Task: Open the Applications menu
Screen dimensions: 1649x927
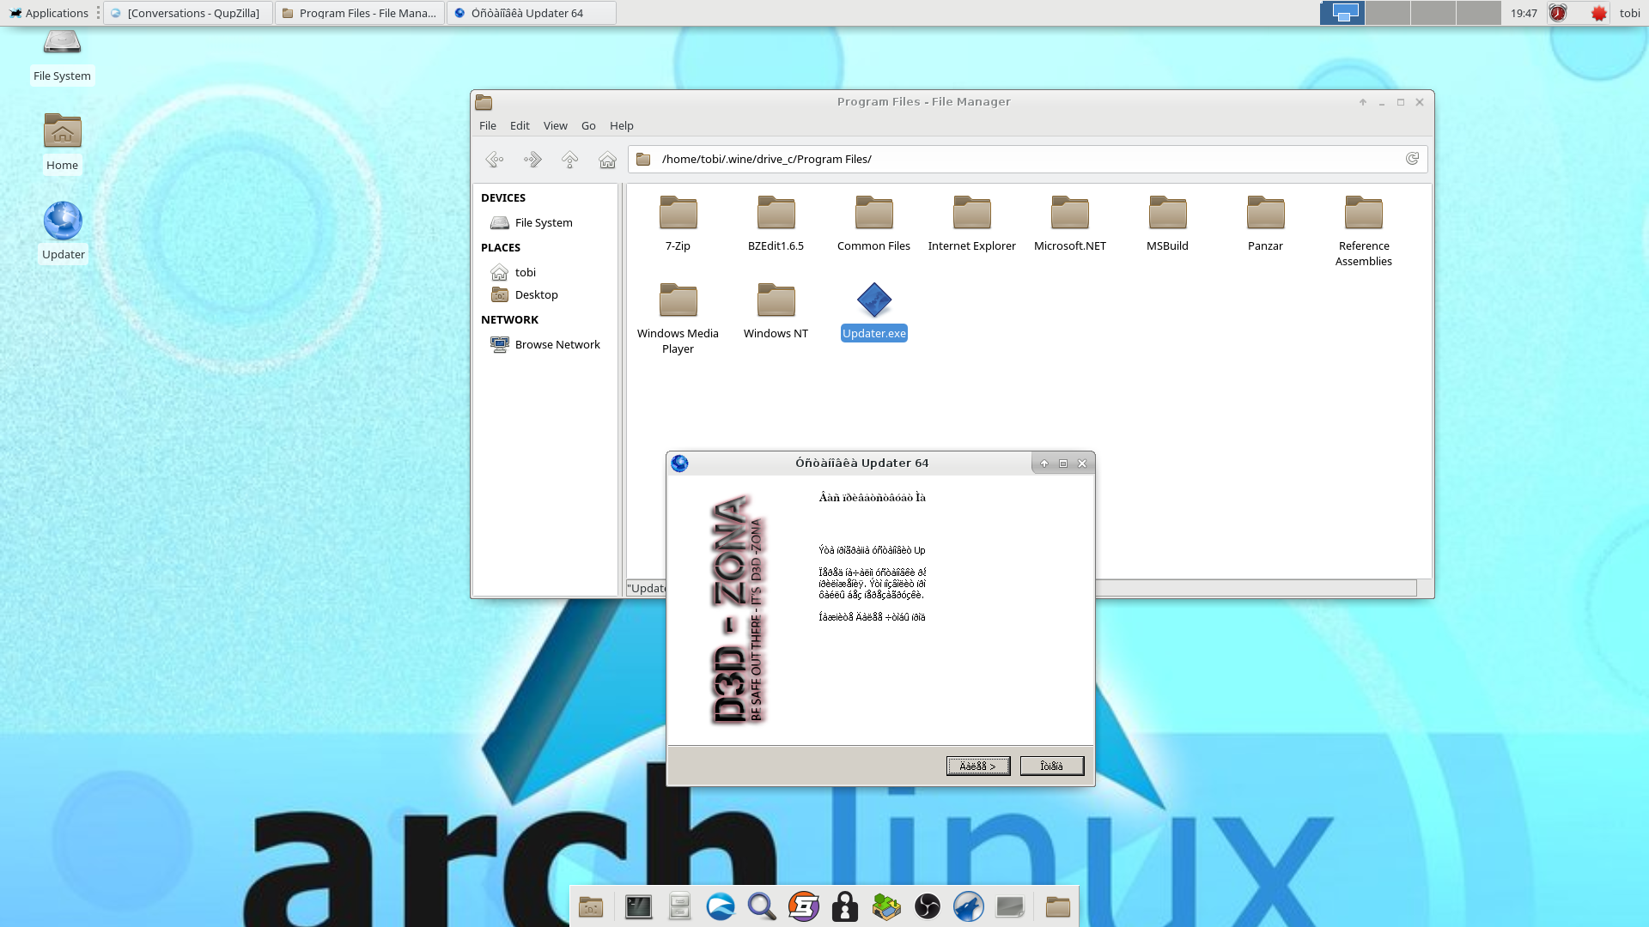Action: click(x=49, y=13)
